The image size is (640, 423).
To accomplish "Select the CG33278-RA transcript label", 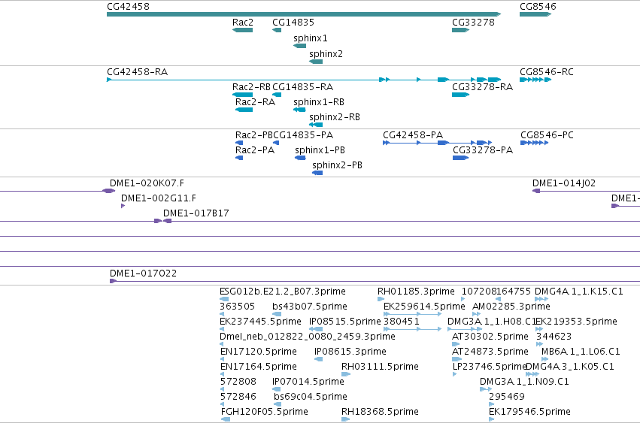I will pos(482,87).
